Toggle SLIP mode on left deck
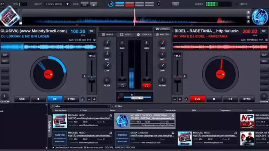 click(5, 55)
